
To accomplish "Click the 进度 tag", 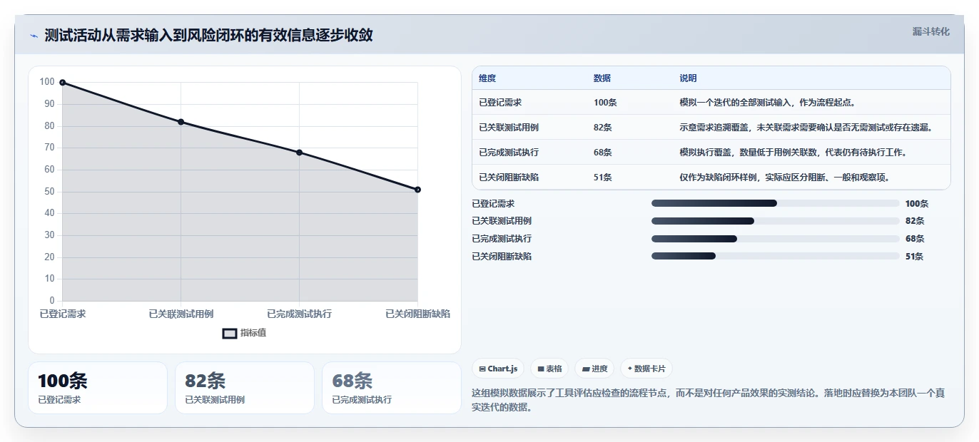I will (594, 369).
